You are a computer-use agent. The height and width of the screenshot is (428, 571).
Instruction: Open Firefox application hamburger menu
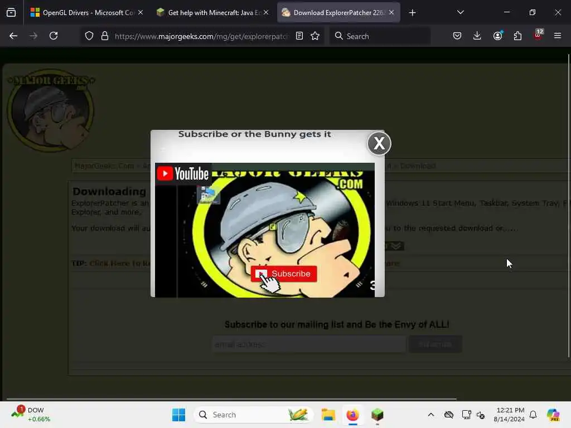tap(558, 36)
